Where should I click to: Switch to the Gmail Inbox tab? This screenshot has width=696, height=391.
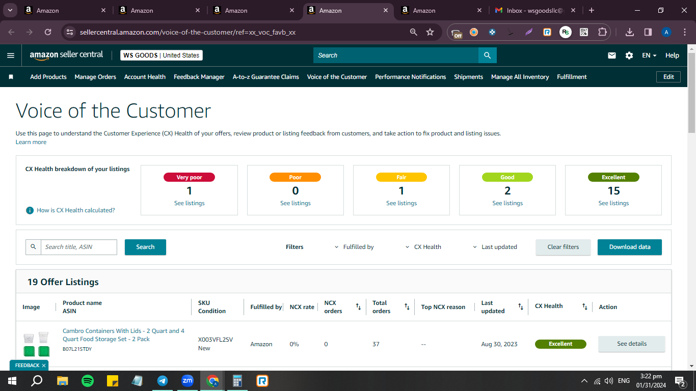pos(535,10)
